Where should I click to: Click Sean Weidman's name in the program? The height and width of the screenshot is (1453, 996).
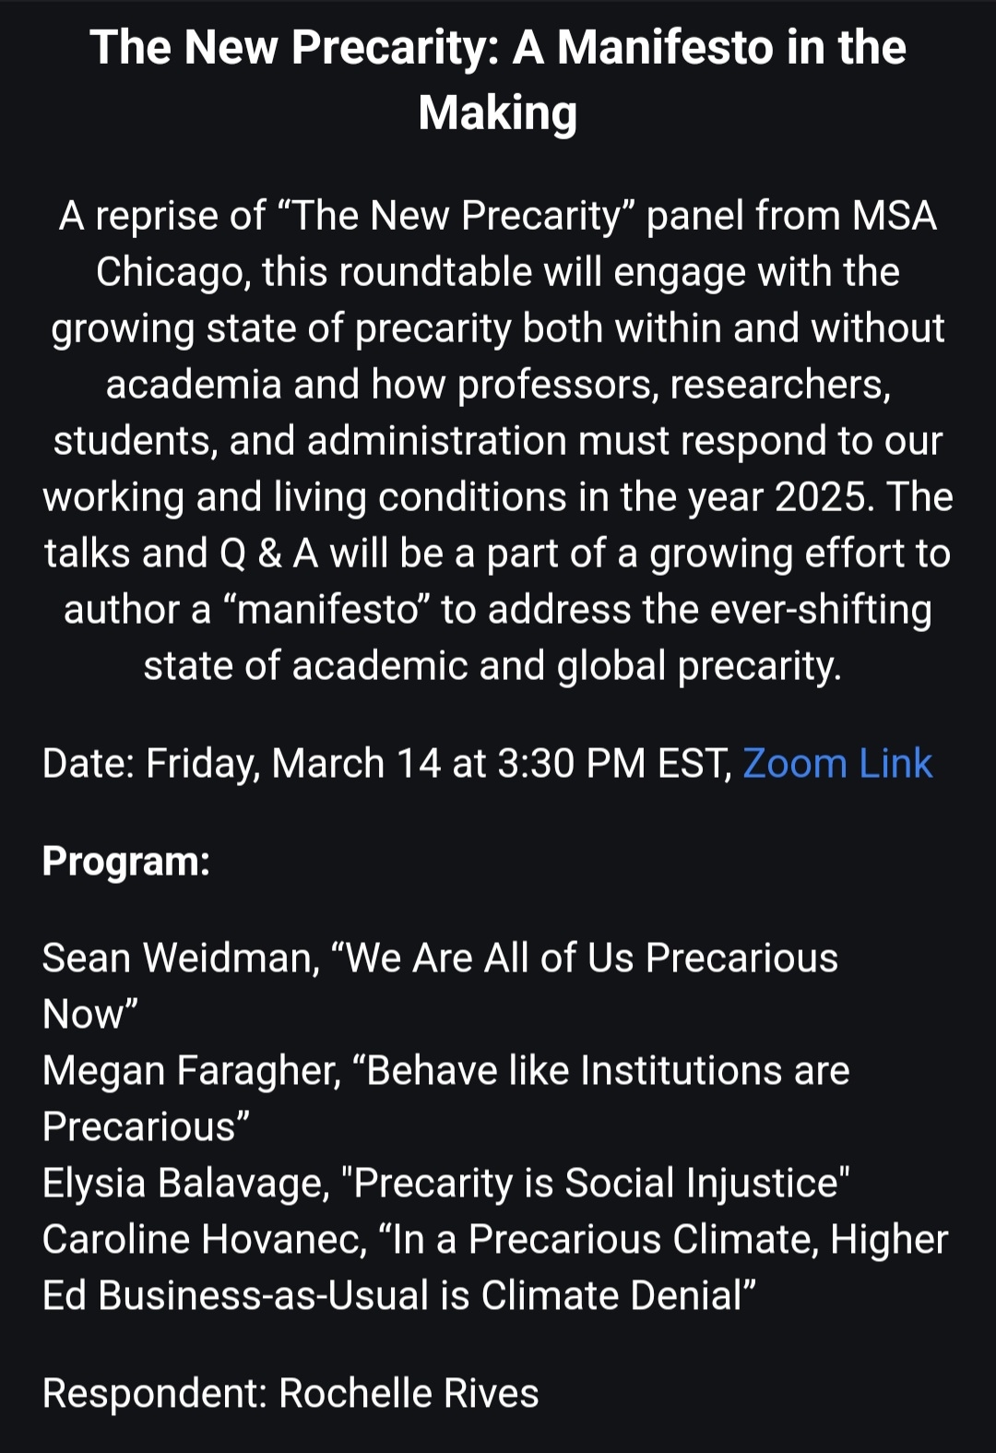coord(179,959)
